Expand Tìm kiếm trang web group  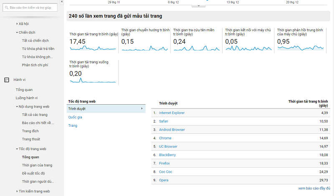tap(17, 191)
